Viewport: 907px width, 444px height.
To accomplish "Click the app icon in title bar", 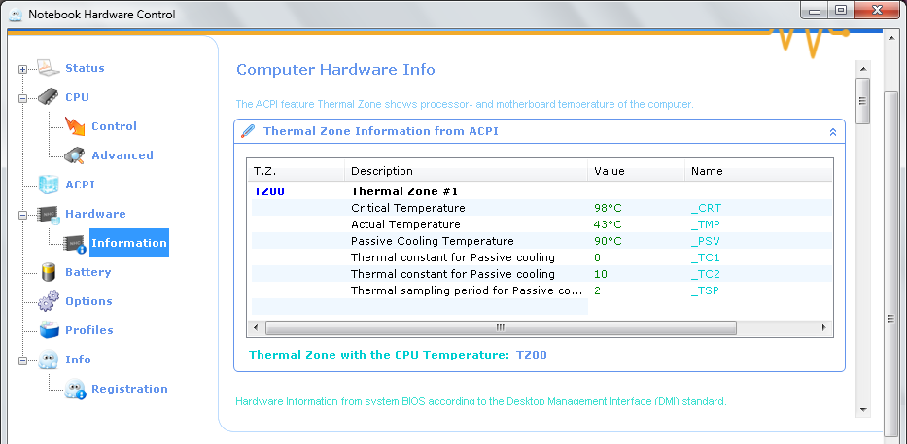I will (17, 14).
